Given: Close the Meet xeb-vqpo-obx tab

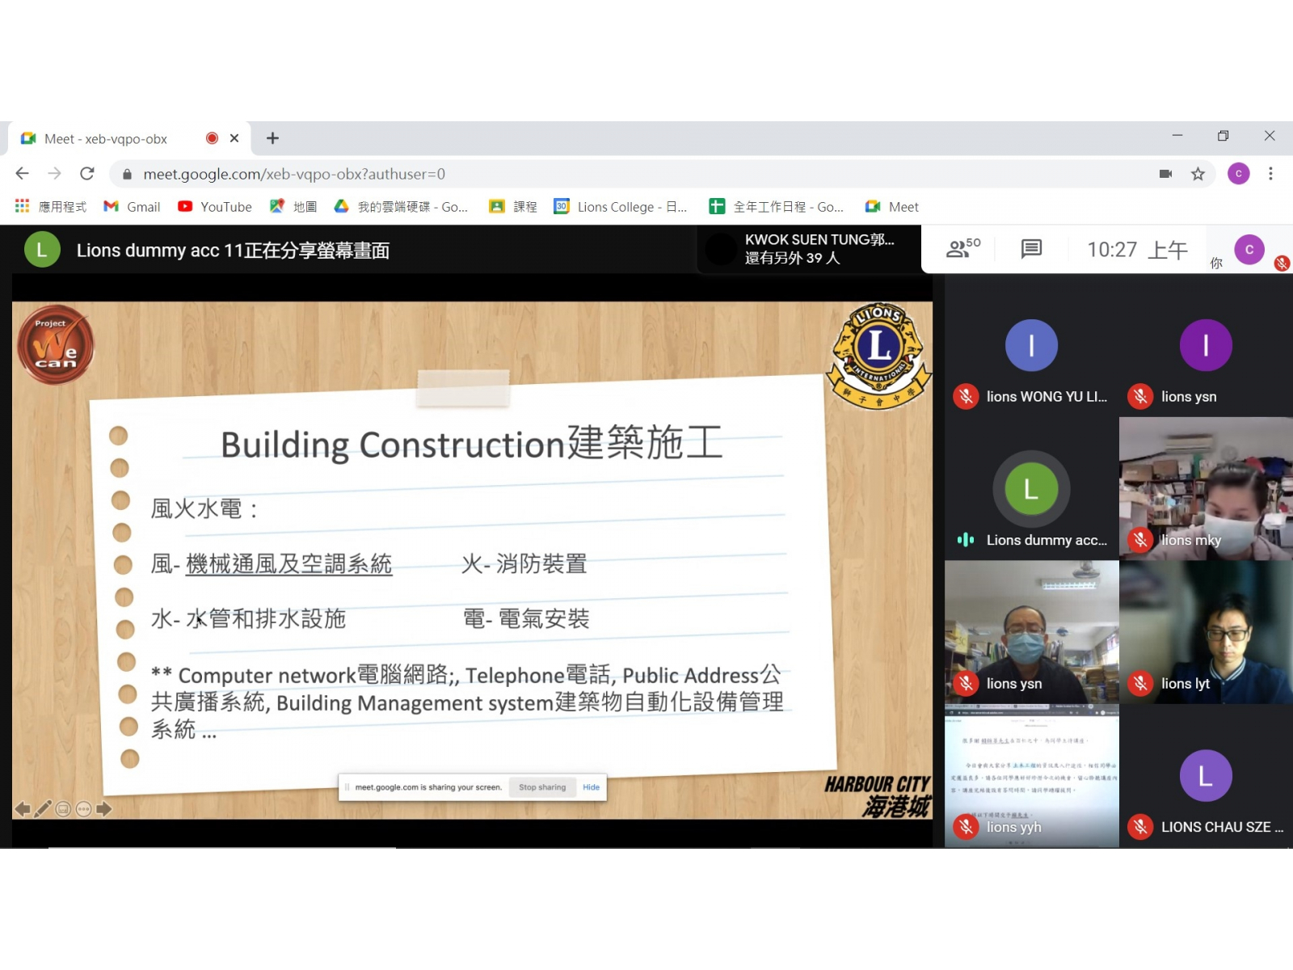Looking at the screenshot, I should pyautogui.click(x=234, y=138).
